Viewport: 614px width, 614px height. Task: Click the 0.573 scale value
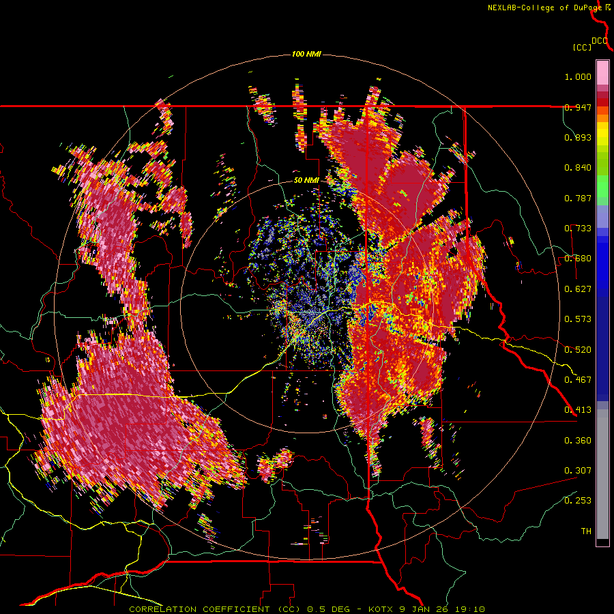coord(578,319)
